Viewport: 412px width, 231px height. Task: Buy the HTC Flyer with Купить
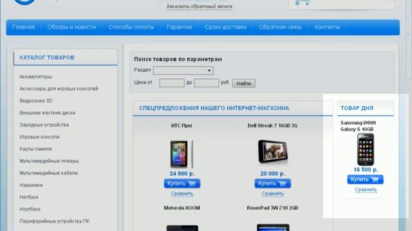click(x=182, y=184)
